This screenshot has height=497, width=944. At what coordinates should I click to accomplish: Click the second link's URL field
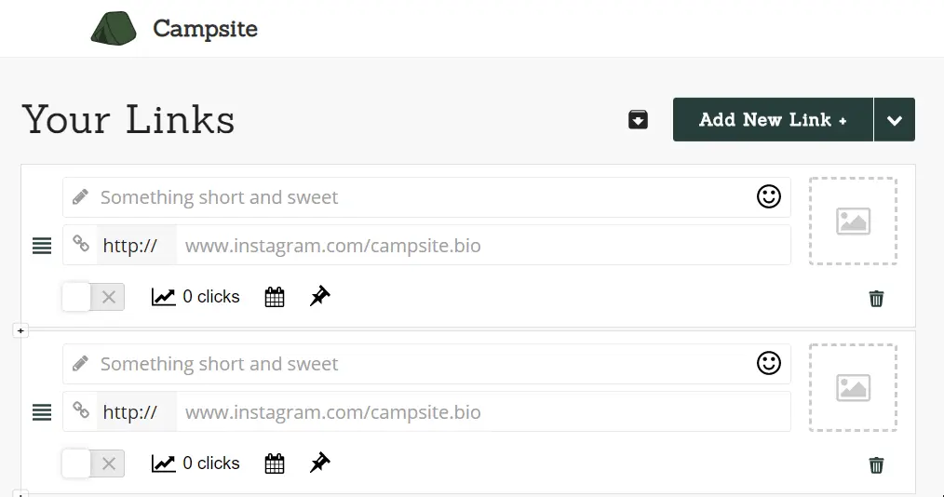(x=483, y=412)
